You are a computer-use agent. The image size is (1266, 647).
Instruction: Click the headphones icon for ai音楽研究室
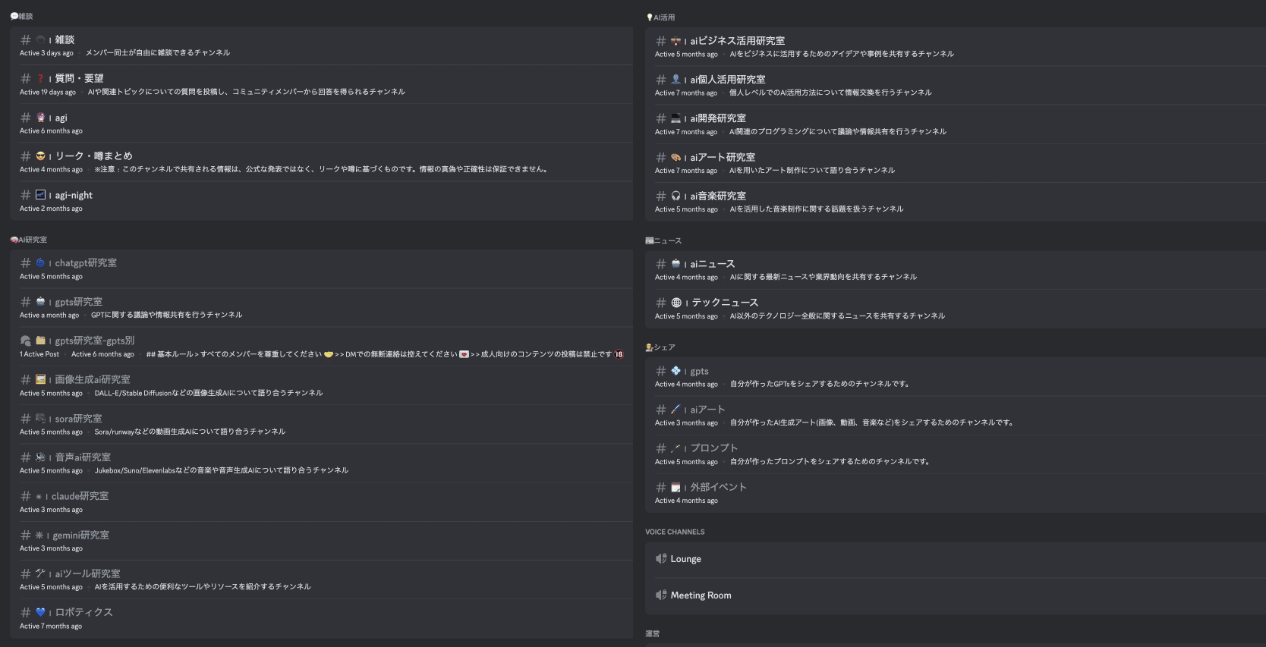pos(676,196)
